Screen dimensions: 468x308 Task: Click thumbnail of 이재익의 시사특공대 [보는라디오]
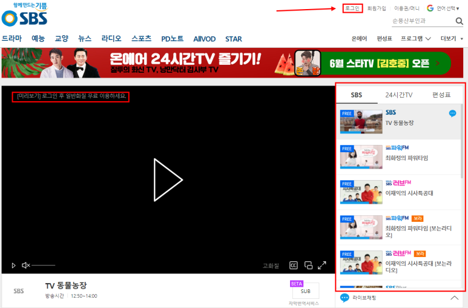click(361, 263)
